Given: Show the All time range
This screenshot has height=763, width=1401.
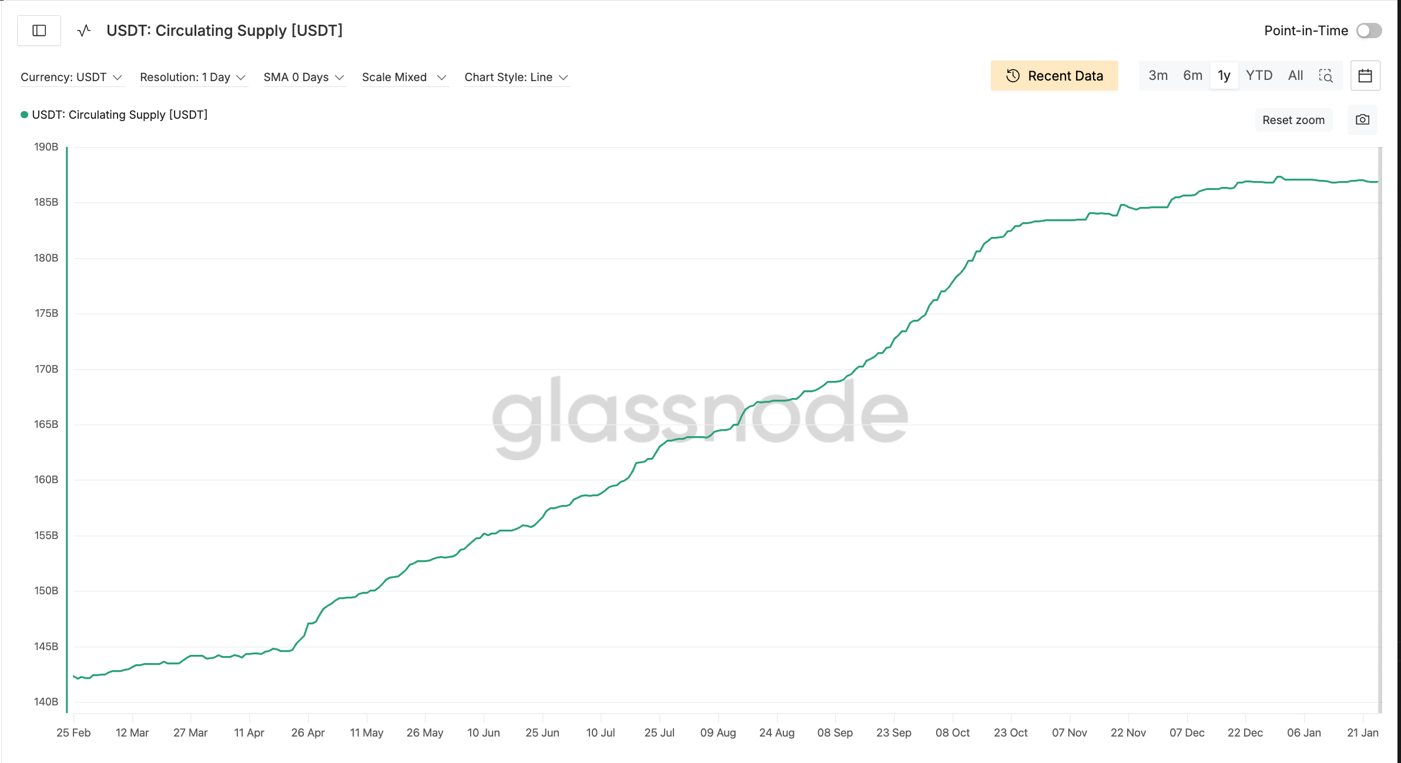Looking at the screenshot, I should tap(1295, 76).
